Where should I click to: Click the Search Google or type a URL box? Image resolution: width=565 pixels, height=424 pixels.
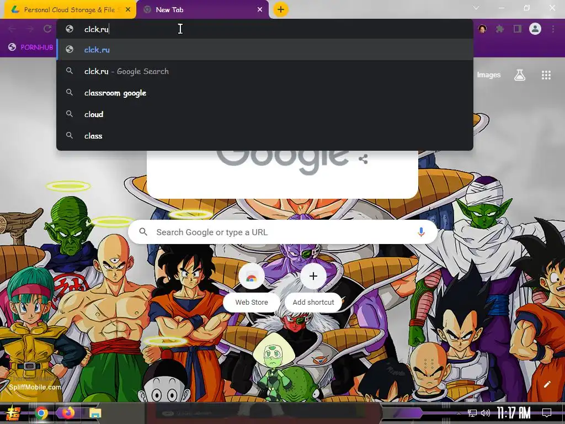[x=283, y=232]
